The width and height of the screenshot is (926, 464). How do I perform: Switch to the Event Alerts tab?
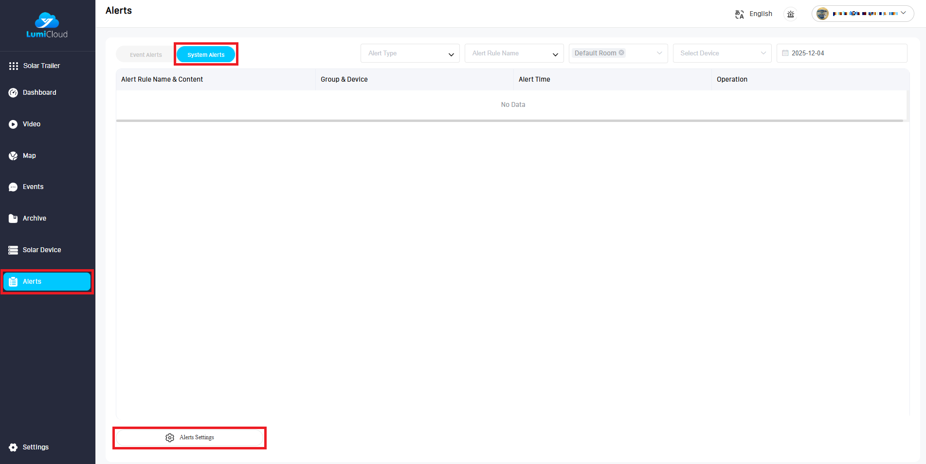[145, 55]
